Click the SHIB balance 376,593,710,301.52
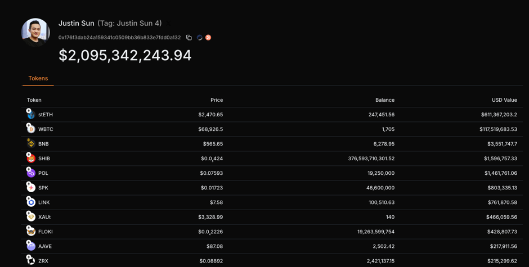 click(371, 159)
